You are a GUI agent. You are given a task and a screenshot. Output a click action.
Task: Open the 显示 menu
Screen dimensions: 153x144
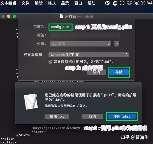65,3
